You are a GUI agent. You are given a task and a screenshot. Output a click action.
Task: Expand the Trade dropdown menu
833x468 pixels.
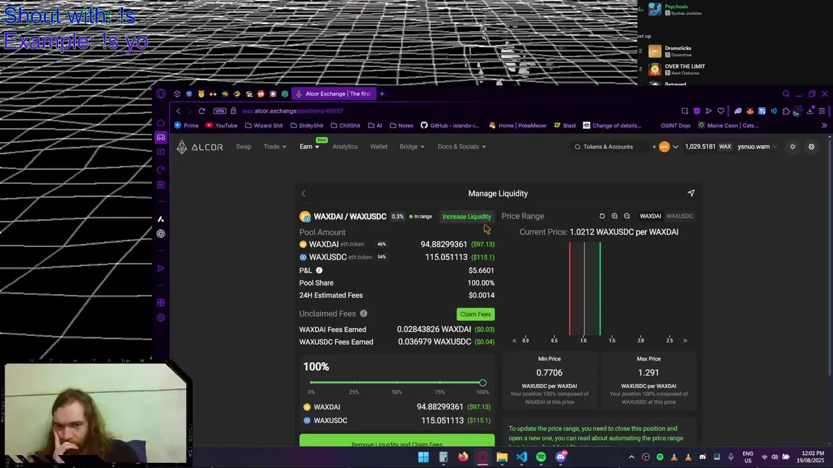pyautogui.click(x=275, y=147)
